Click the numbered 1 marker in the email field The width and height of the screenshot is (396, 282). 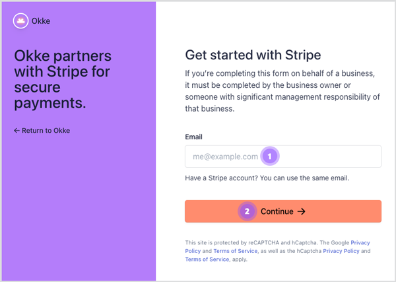tap(270, 156)
